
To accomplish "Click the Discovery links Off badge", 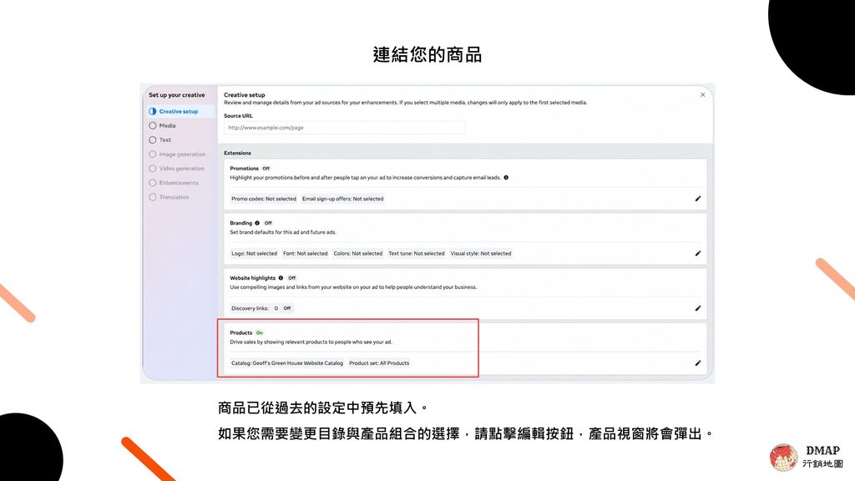I will pyautogui.click(x=287, y=308).
